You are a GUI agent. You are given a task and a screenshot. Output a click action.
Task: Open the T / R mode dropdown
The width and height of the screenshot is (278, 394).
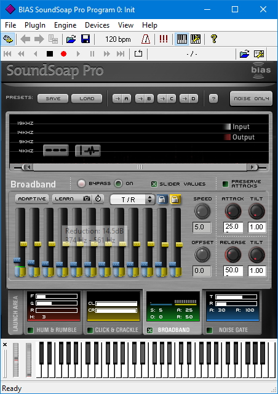[x=132, y=200]
